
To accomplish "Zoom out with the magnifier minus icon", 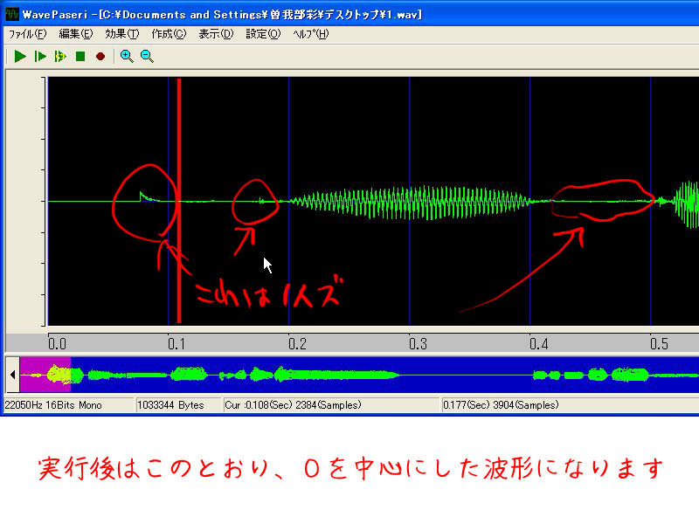I will [147, 57].
